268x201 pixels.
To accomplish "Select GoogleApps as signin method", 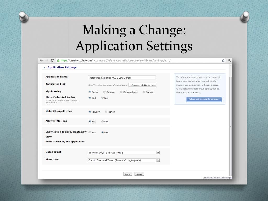I will 121,92.
